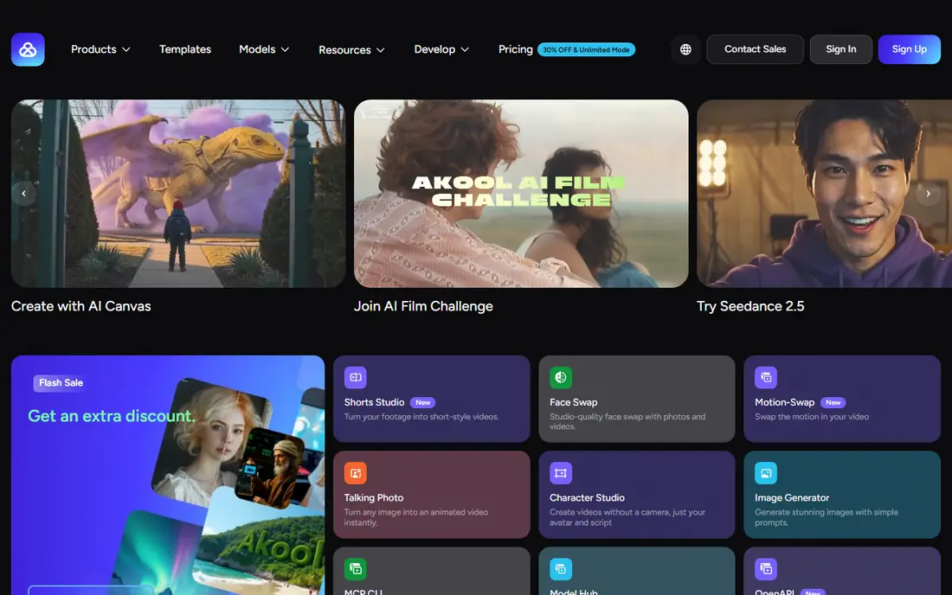Expand the Products dropdown menu
This screenshot has width=952, height=595.
100,49
